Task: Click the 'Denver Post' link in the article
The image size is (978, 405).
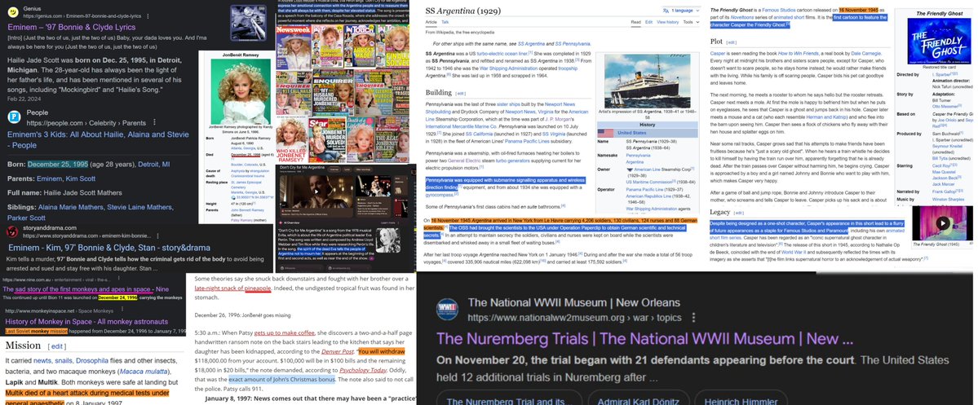Action: 338,353
